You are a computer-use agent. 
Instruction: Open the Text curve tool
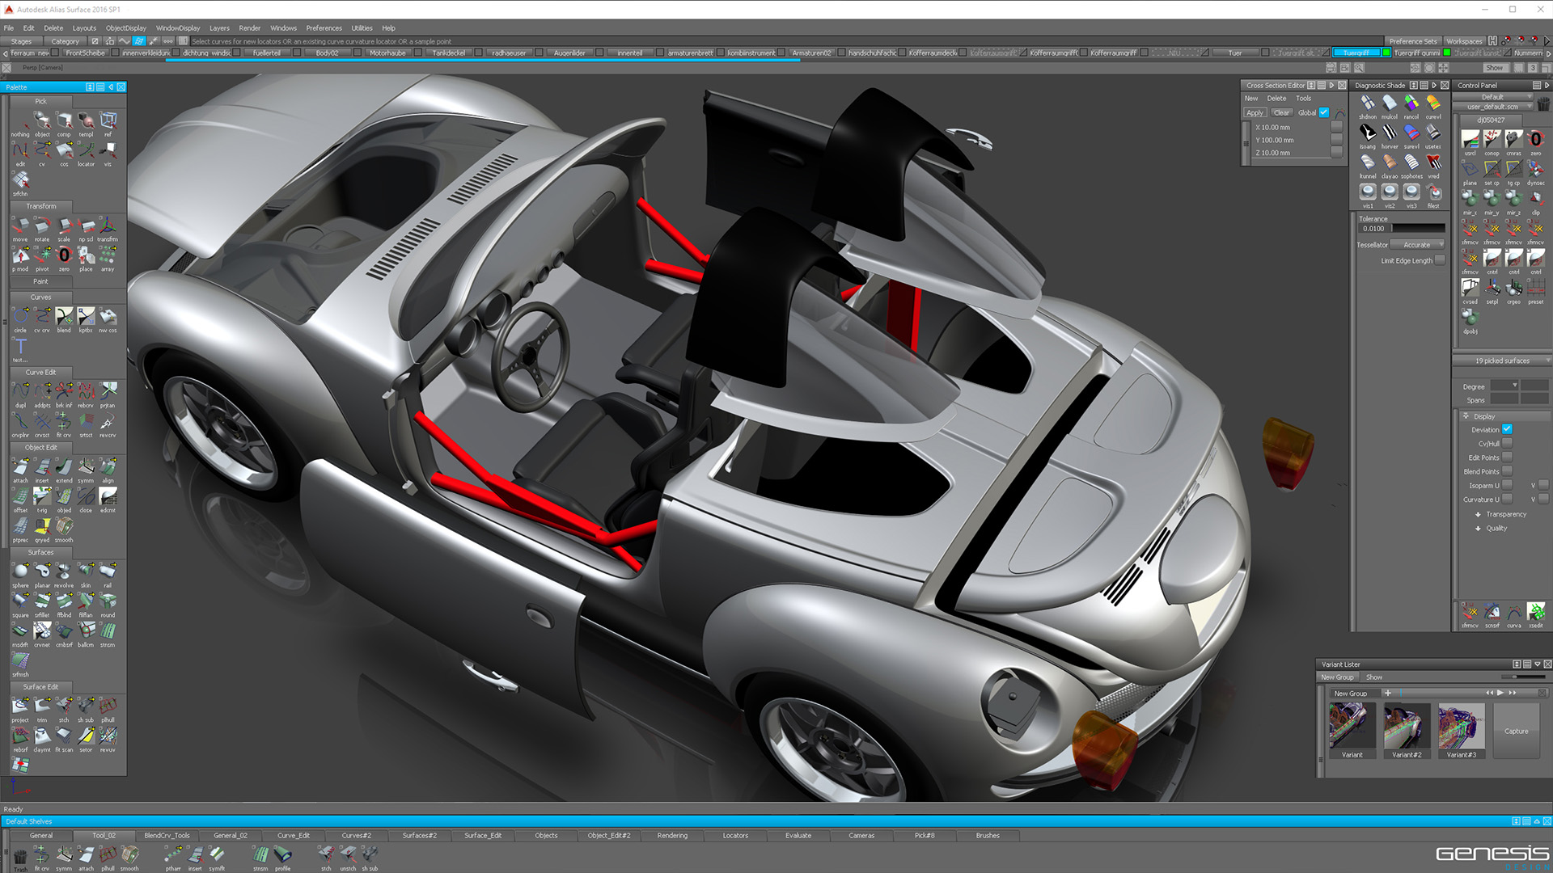pos(20,348)
